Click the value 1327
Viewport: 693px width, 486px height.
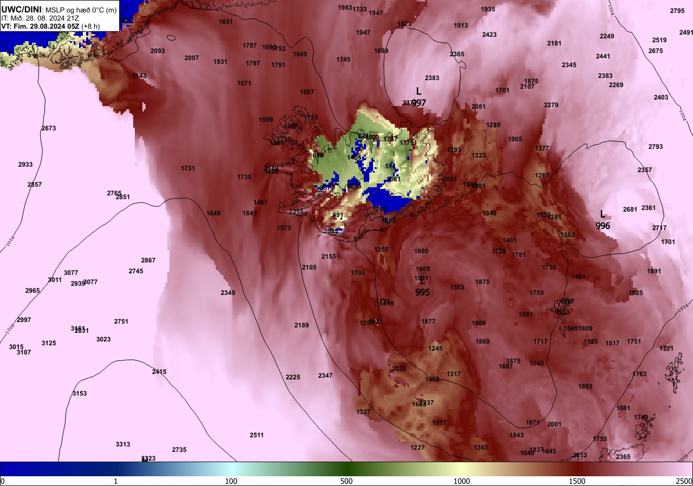pyautogui.click(x=363, y=412)
